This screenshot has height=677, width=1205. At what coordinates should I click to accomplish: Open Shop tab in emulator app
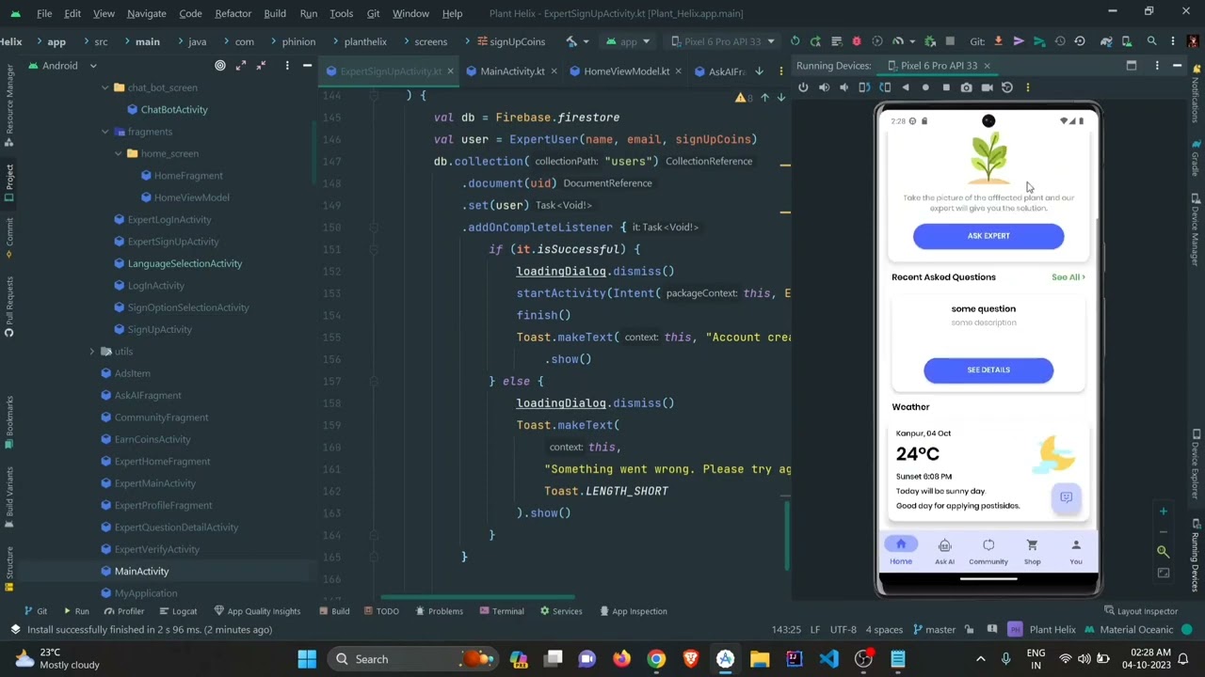[x=1032, y=552]
